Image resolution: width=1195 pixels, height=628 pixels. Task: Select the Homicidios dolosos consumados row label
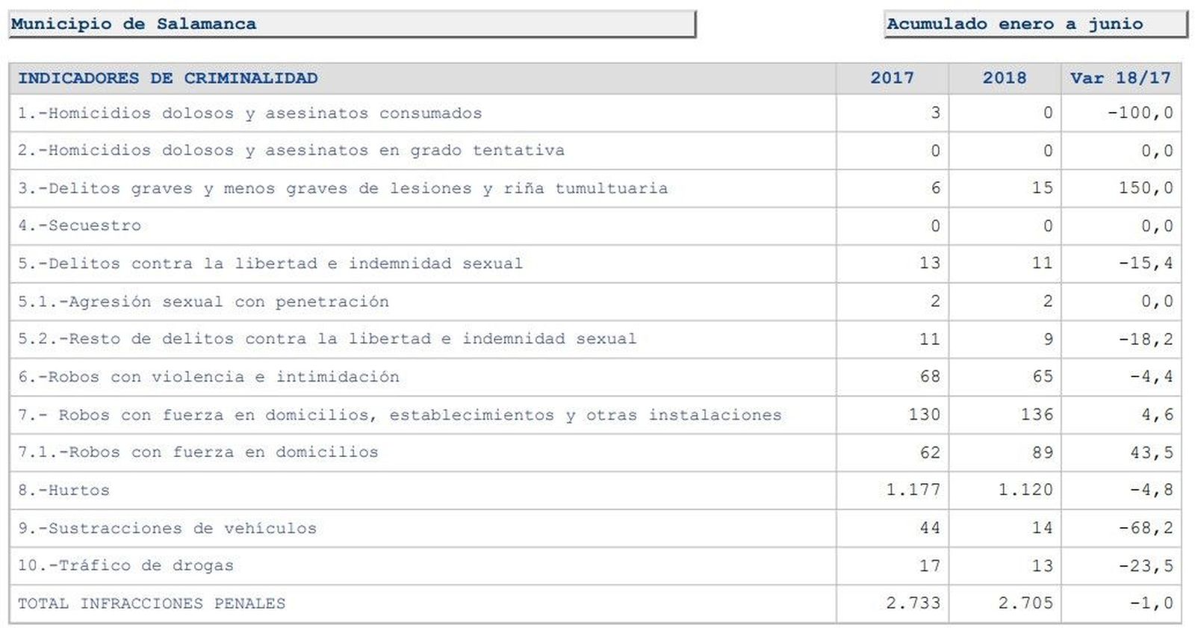click(250, 114)
